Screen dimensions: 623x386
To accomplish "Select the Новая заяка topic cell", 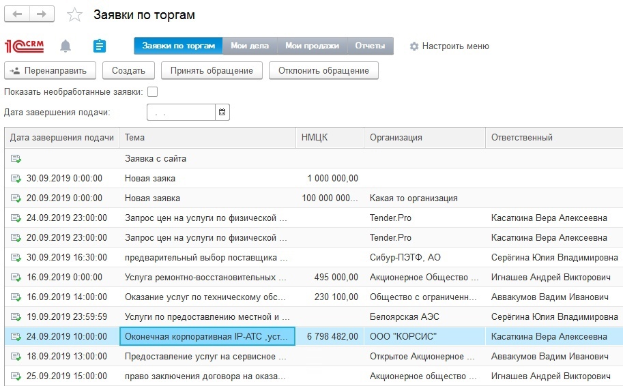I will click(207, 179).
